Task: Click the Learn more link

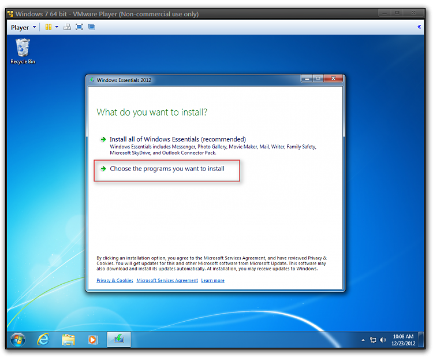Action: point(212,281)
